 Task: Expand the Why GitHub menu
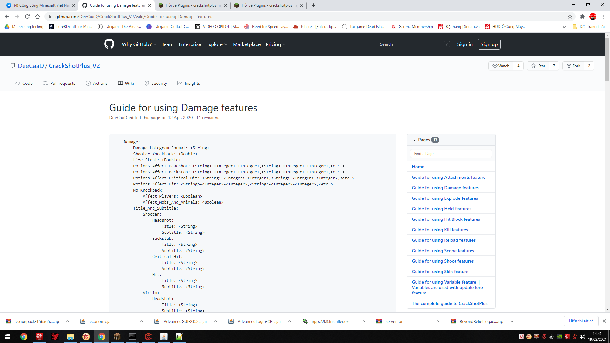coord(139,44)
